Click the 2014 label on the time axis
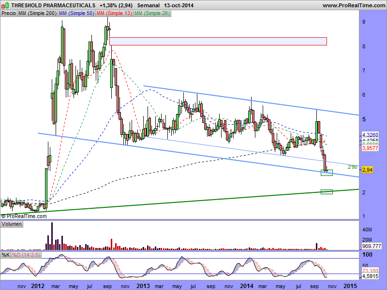 [x=247, y=286]
